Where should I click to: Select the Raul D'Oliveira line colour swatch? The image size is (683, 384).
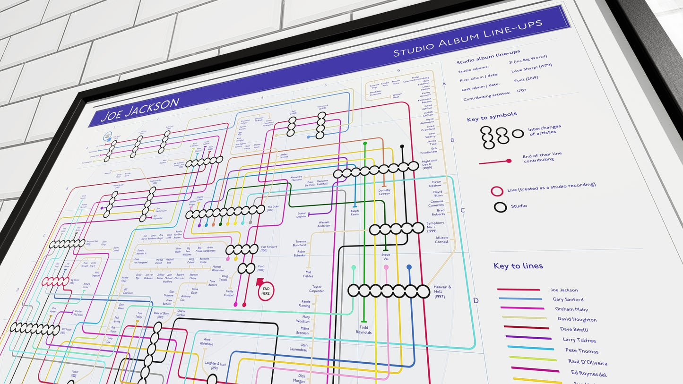point(533,358)
